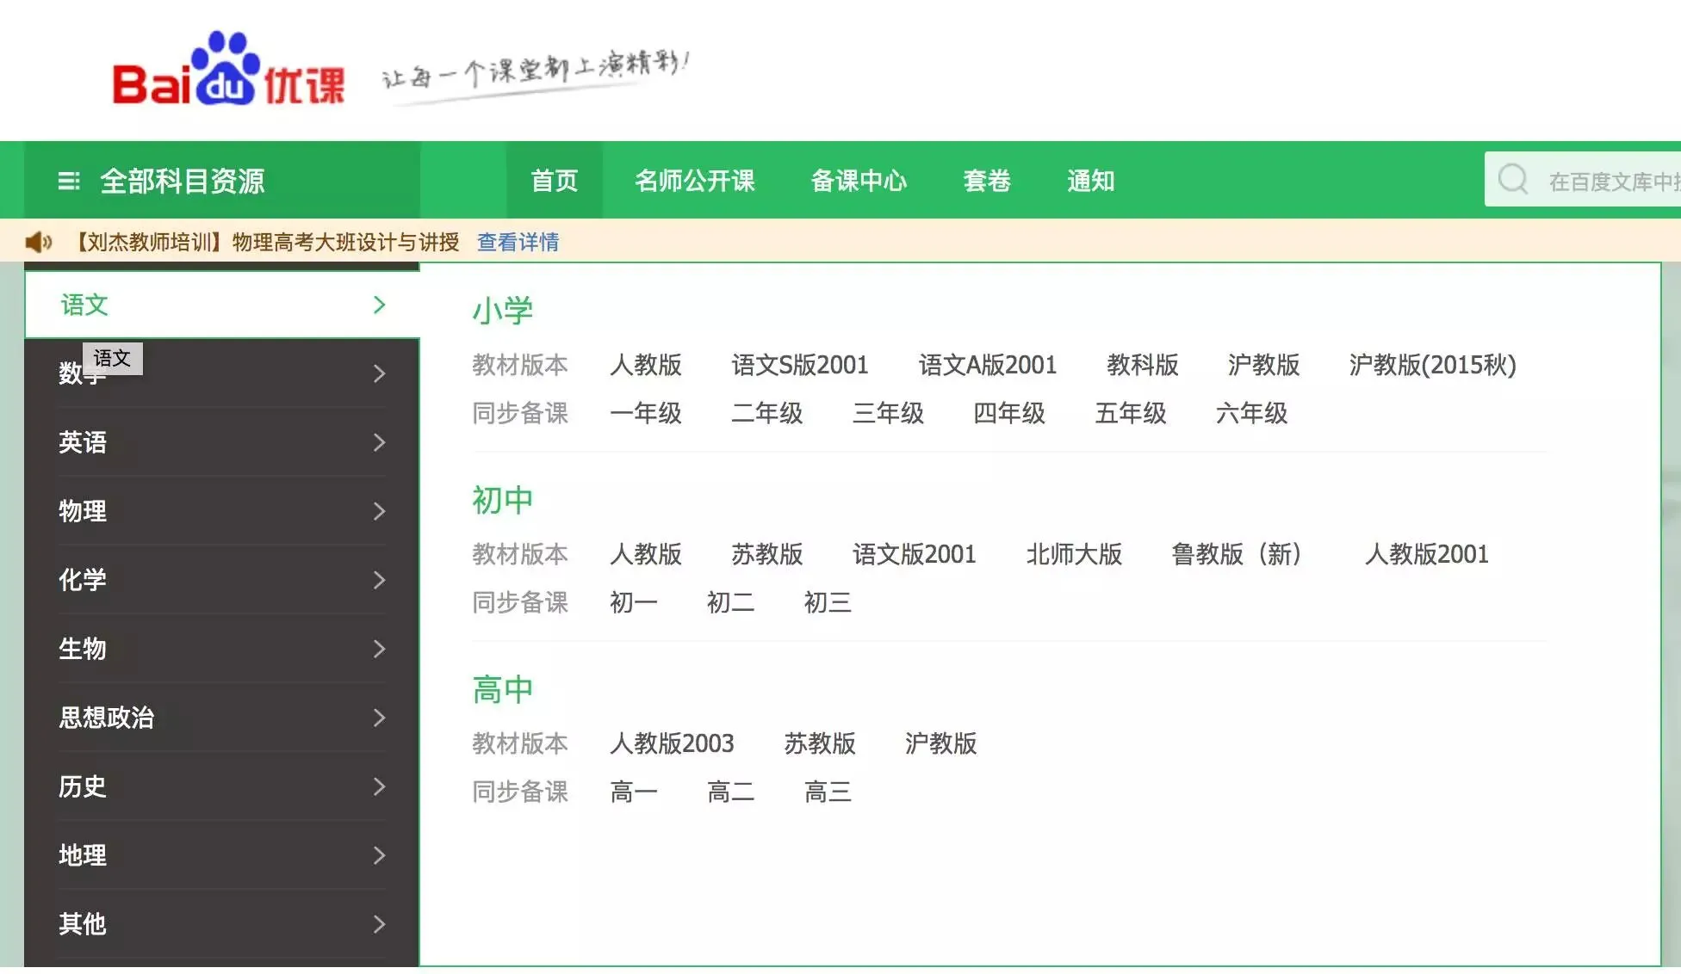
Task: Click the 查看详情 link
Action: click(x=518, y=242)
